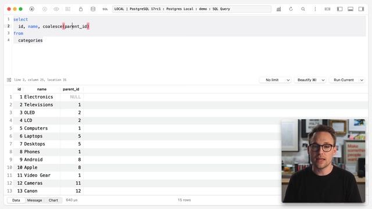Select the Phones name cell
This screenshot has width=372, height=209.
point(41,152)
